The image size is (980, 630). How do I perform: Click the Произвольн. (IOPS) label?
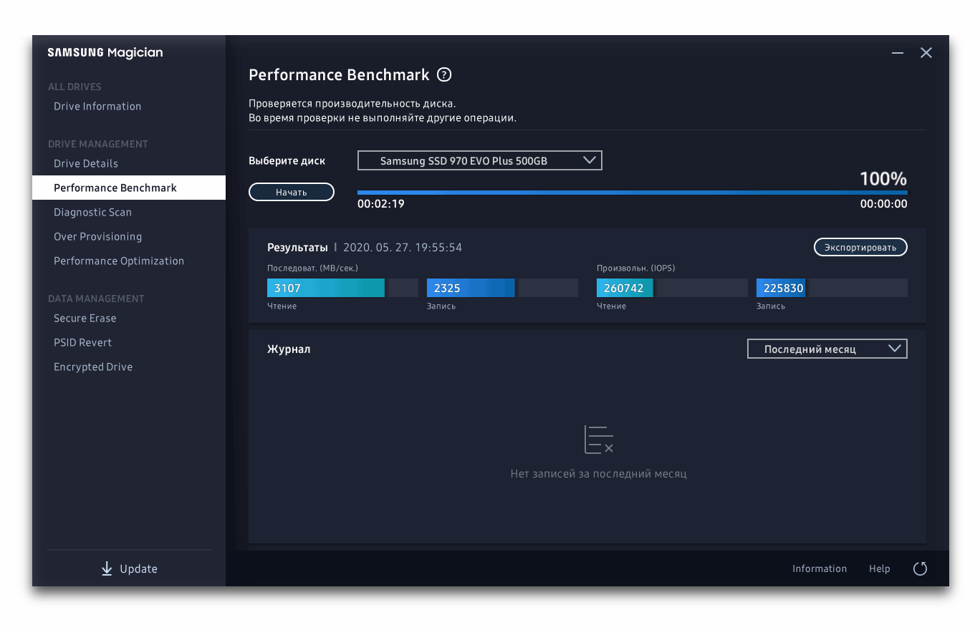(x=636, y=268)
